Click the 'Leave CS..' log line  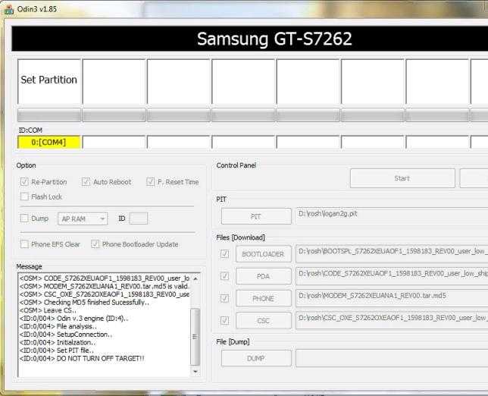click(x=48, y=310)
